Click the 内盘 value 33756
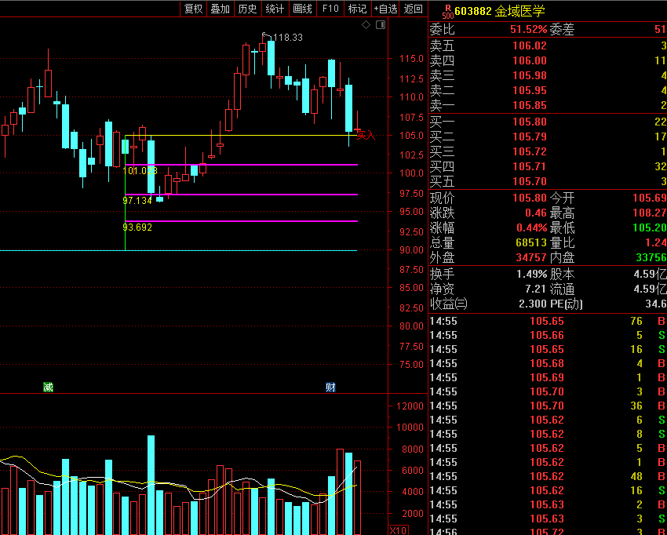Viewport: 667px width, 535px height. tap(651, 257)
